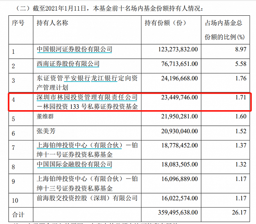Viewport: 256px width, 224px height.
Task: Click the 1.52 percentage cell
Action: 241,131
